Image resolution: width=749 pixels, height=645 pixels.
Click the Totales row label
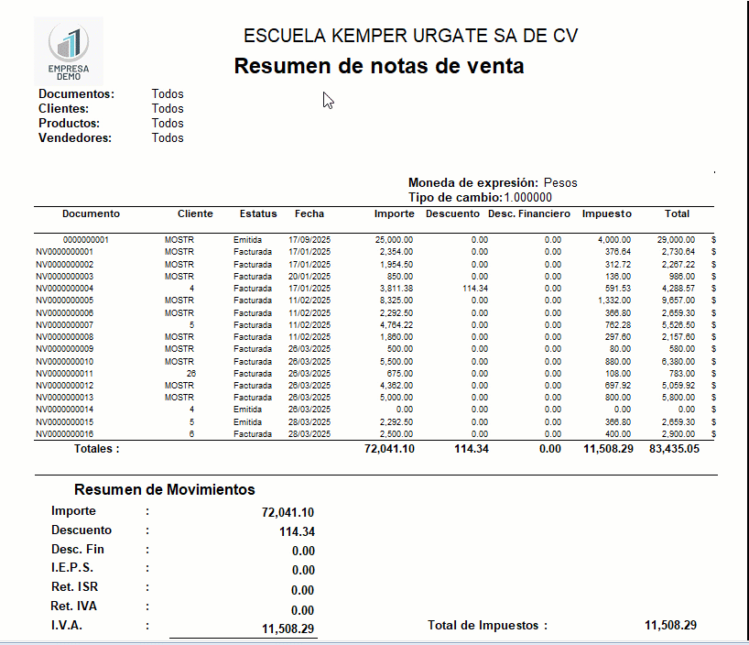tap(97, 449)
